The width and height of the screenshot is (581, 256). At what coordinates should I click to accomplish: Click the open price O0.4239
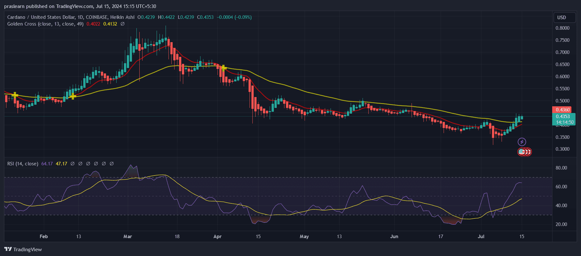(146, 17)
